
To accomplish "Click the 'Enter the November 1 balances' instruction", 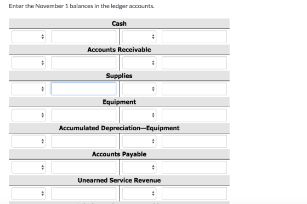I will click(x=82, y=6).
